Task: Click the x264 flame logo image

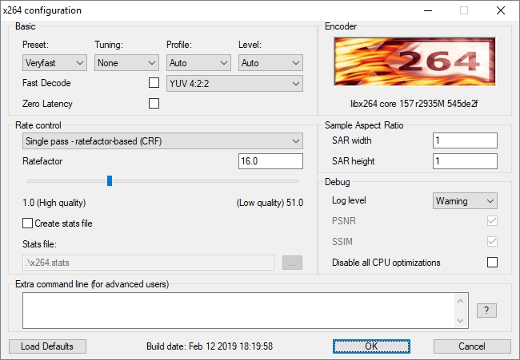Action: 414,61
